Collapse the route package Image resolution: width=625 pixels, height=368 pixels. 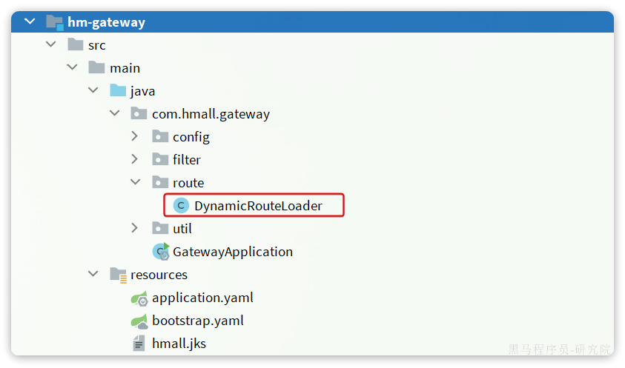coord(134,183)
